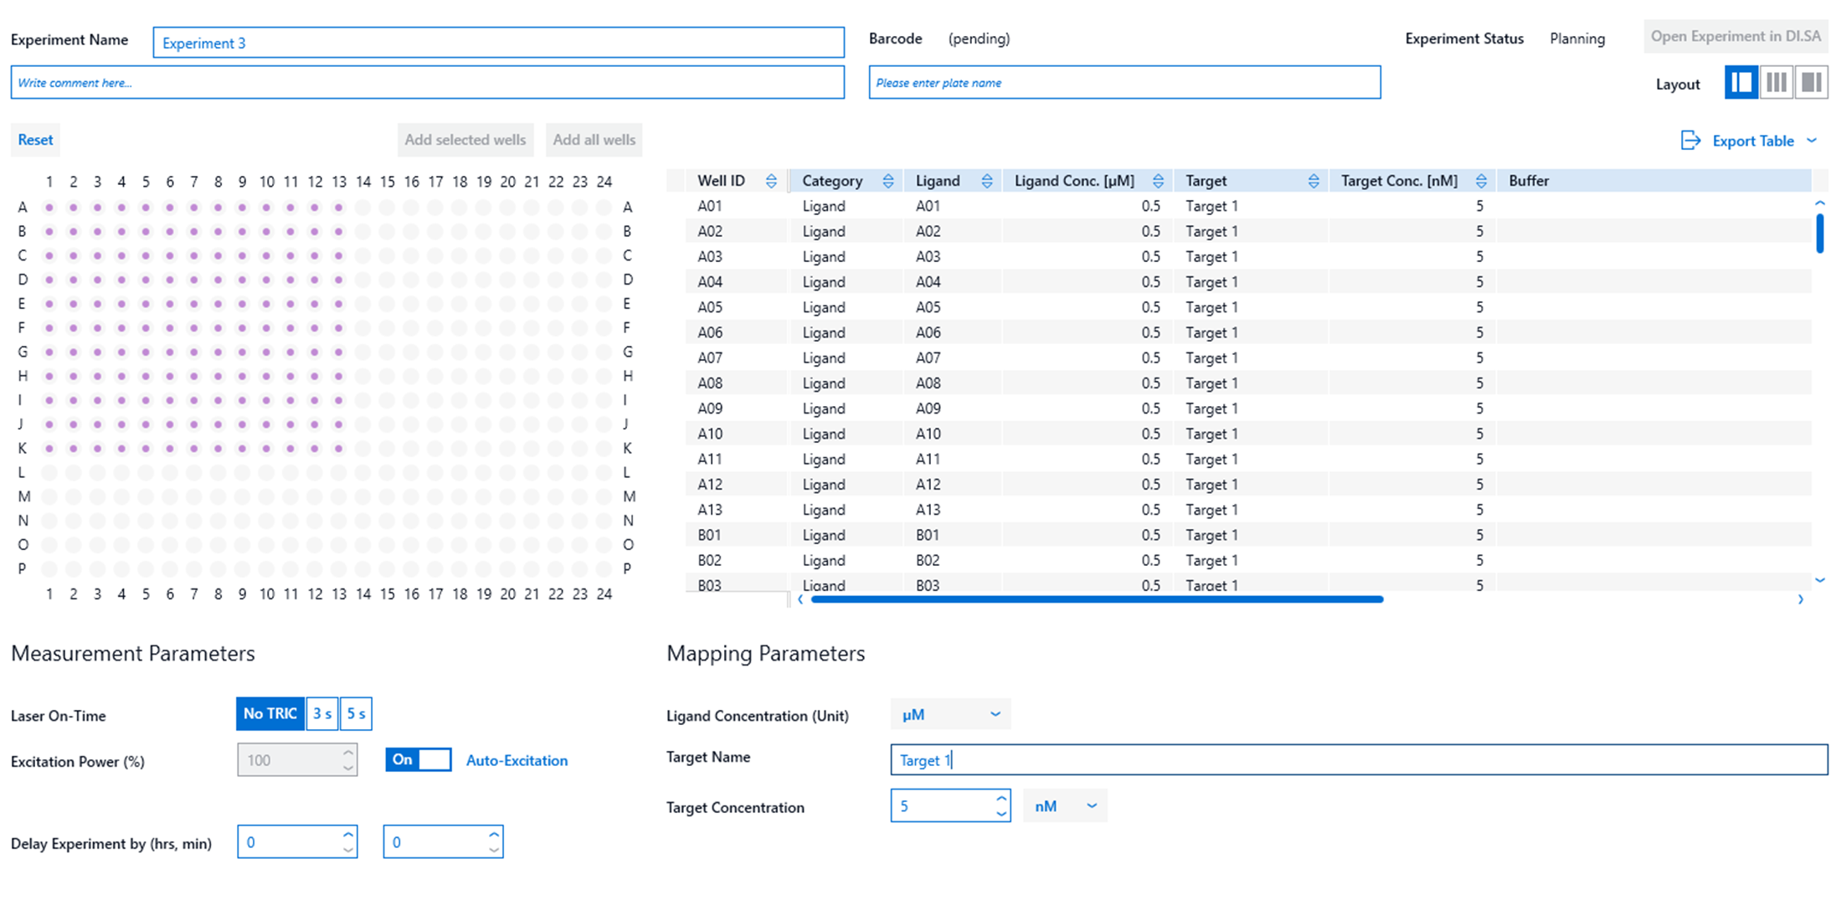The width and height of the screenshot is (1836, 905).
Task: Sort the Category column
Action: tap(890, 180)
